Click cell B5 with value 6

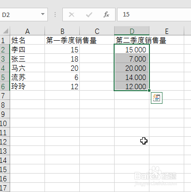point(62,77)
